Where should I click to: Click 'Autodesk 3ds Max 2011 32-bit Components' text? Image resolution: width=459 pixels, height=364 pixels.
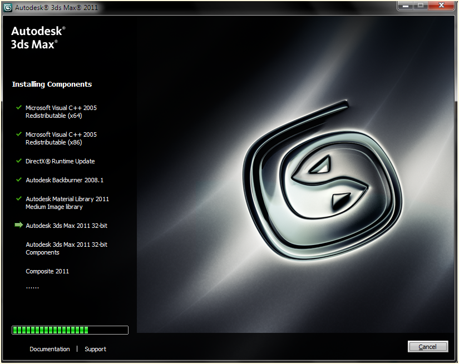[66, 248]
